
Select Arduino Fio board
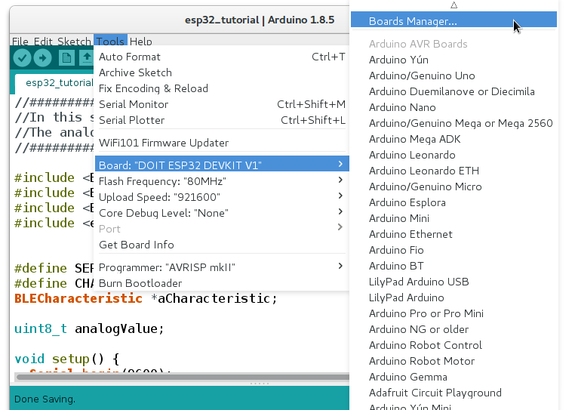[x=454, y=250]
